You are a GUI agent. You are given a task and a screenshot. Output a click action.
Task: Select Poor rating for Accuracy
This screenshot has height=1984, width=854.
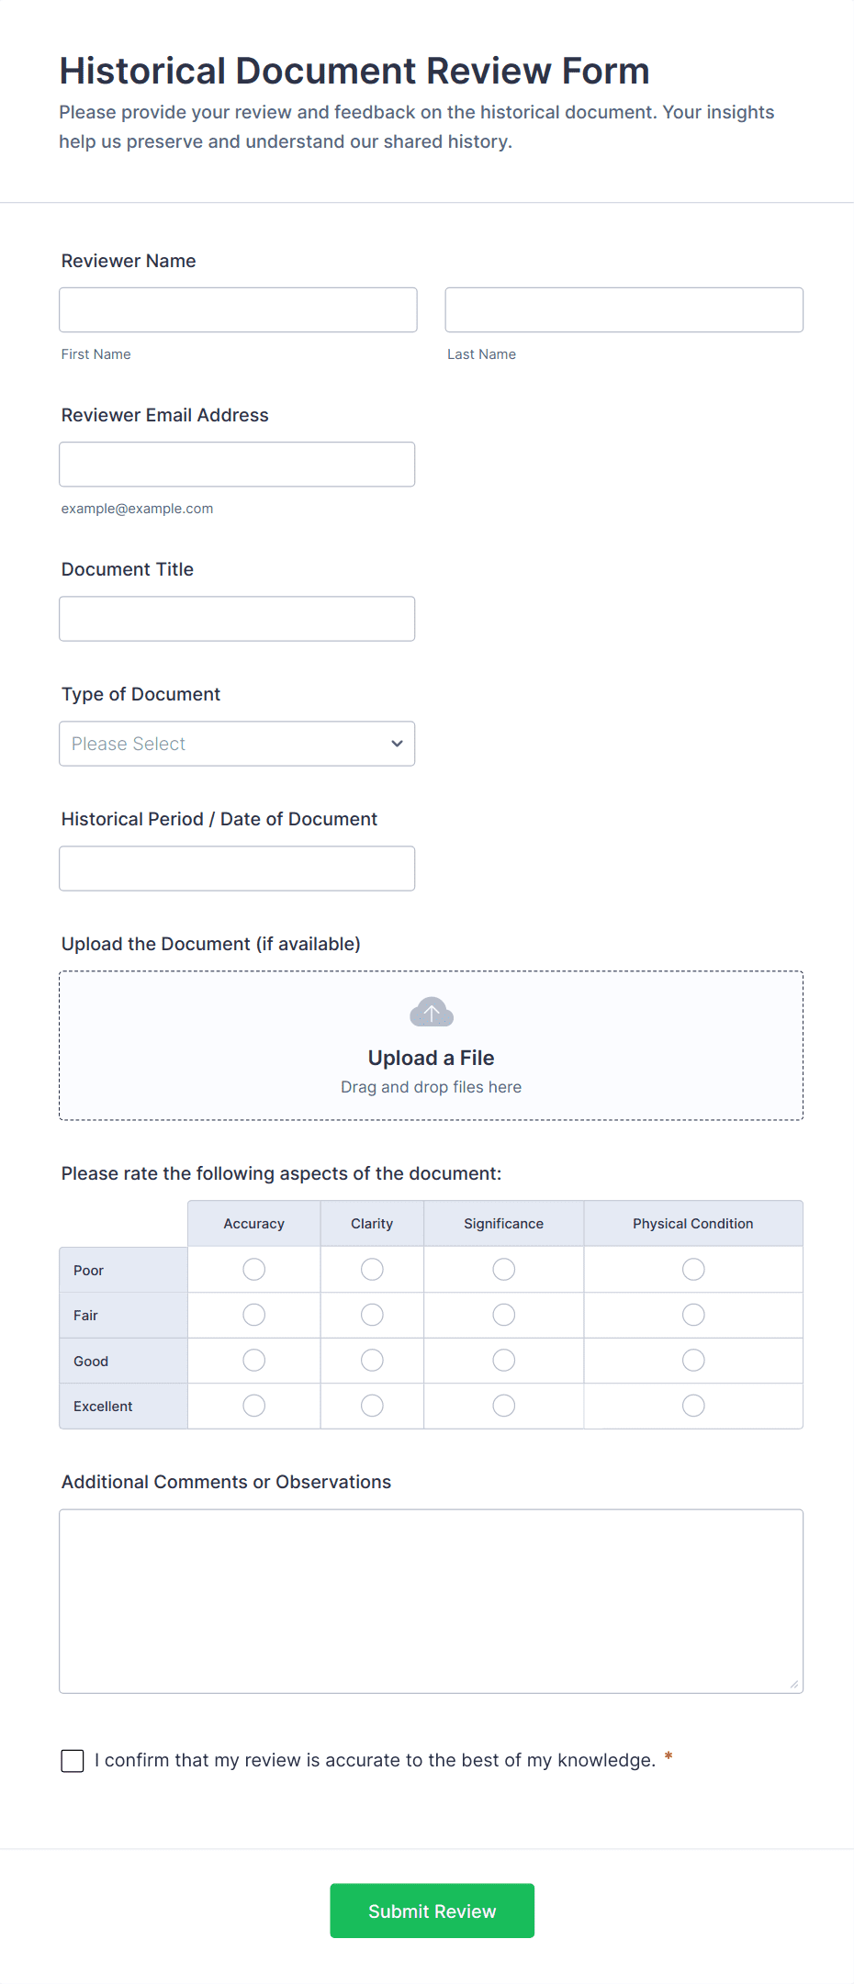[x=253, y=1269]
